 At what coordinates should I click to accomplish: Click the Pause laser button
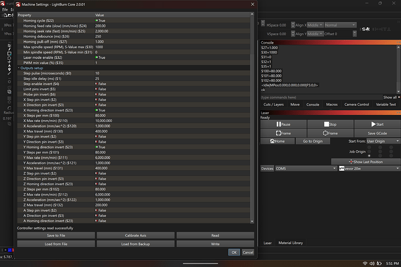coord(283,124)
